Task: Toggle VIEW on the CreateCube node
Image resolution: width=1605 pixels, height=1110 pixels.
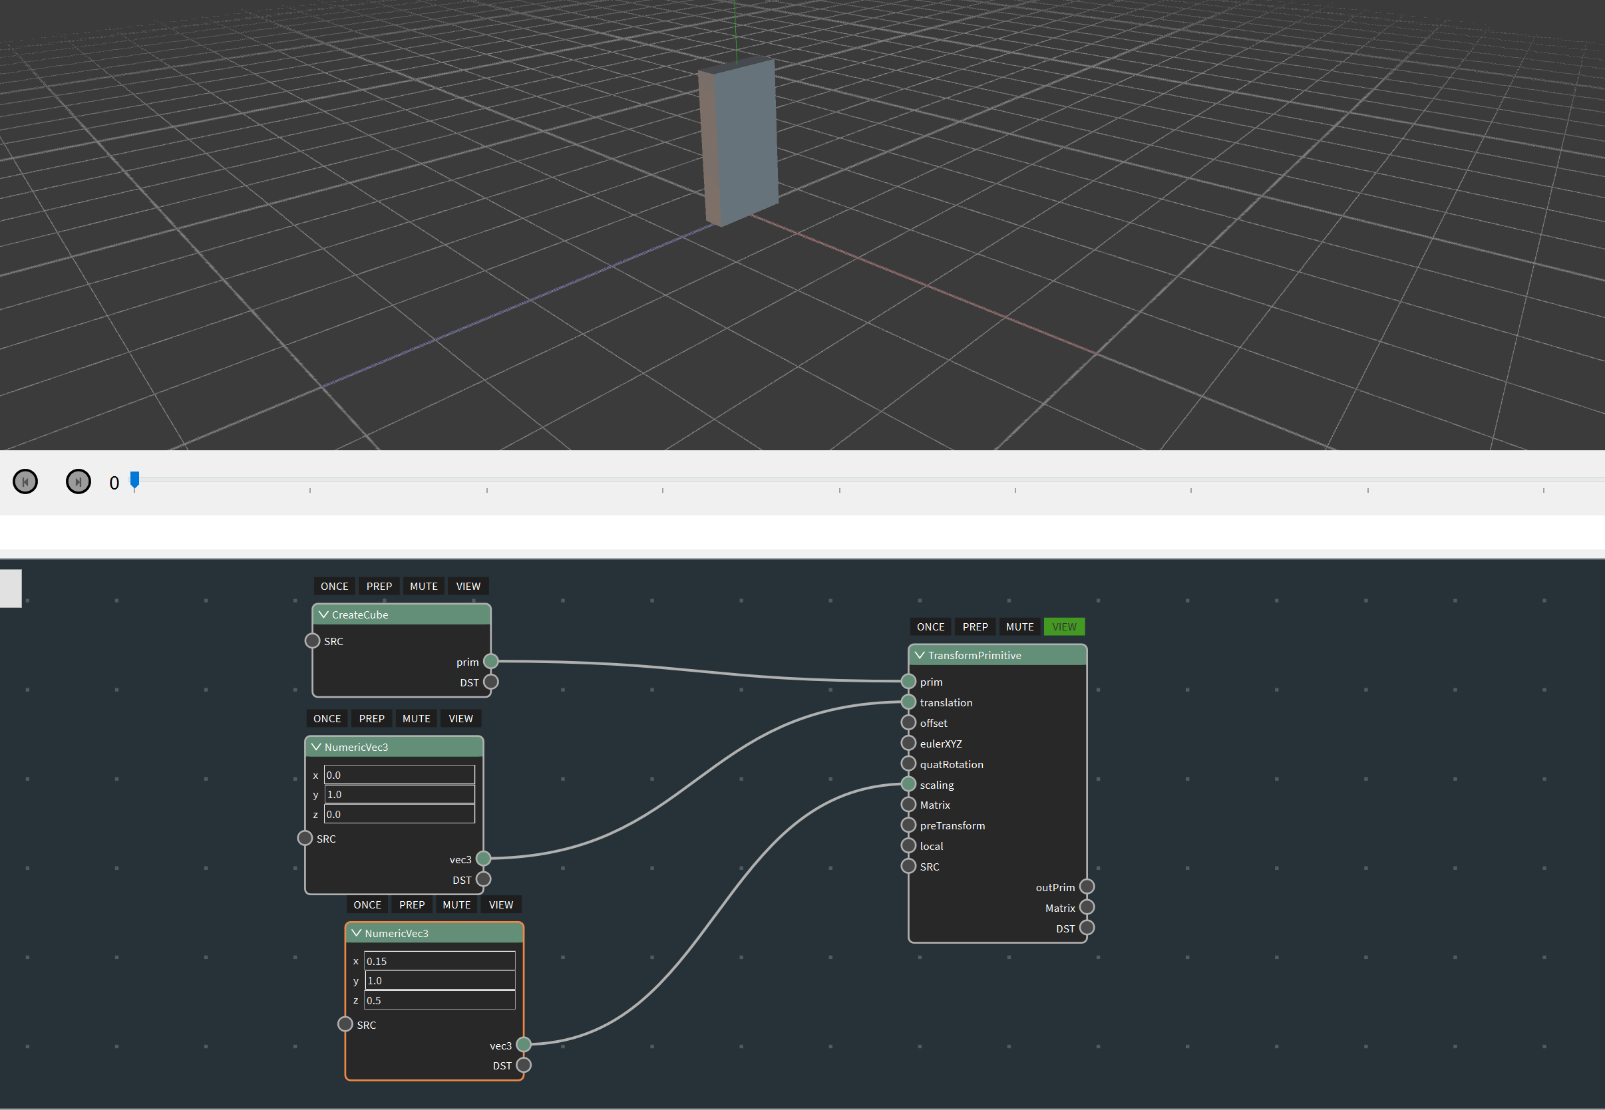Action: (x=468, y=587)
